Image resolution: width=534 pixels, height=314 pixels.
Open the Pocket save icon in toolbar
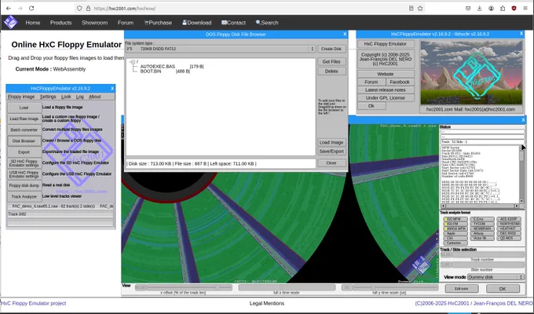click(468, 8)
